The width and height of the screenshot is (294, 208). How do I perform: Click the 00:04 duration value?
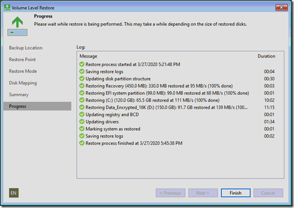point(269,71)
